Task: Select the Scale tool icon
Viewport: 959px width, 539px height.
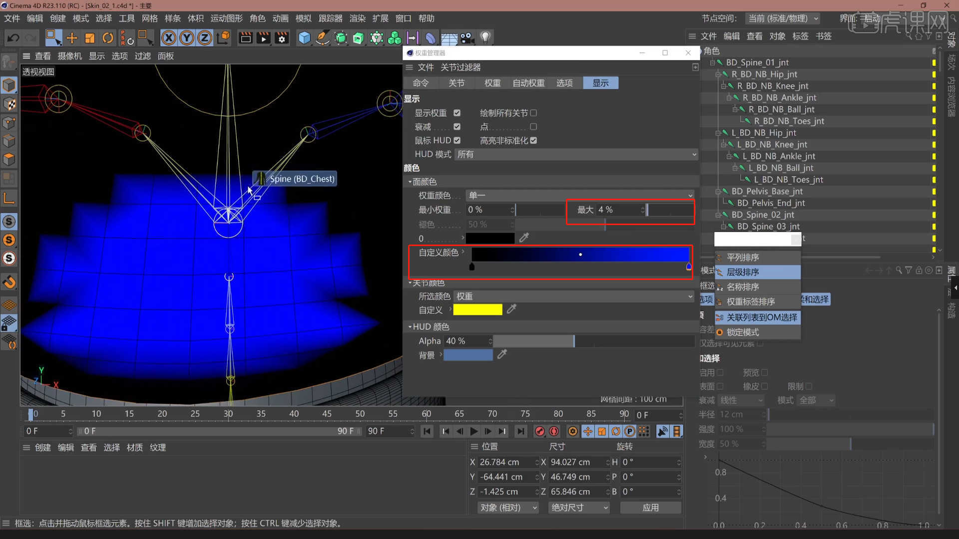Action: click(90, 38)
